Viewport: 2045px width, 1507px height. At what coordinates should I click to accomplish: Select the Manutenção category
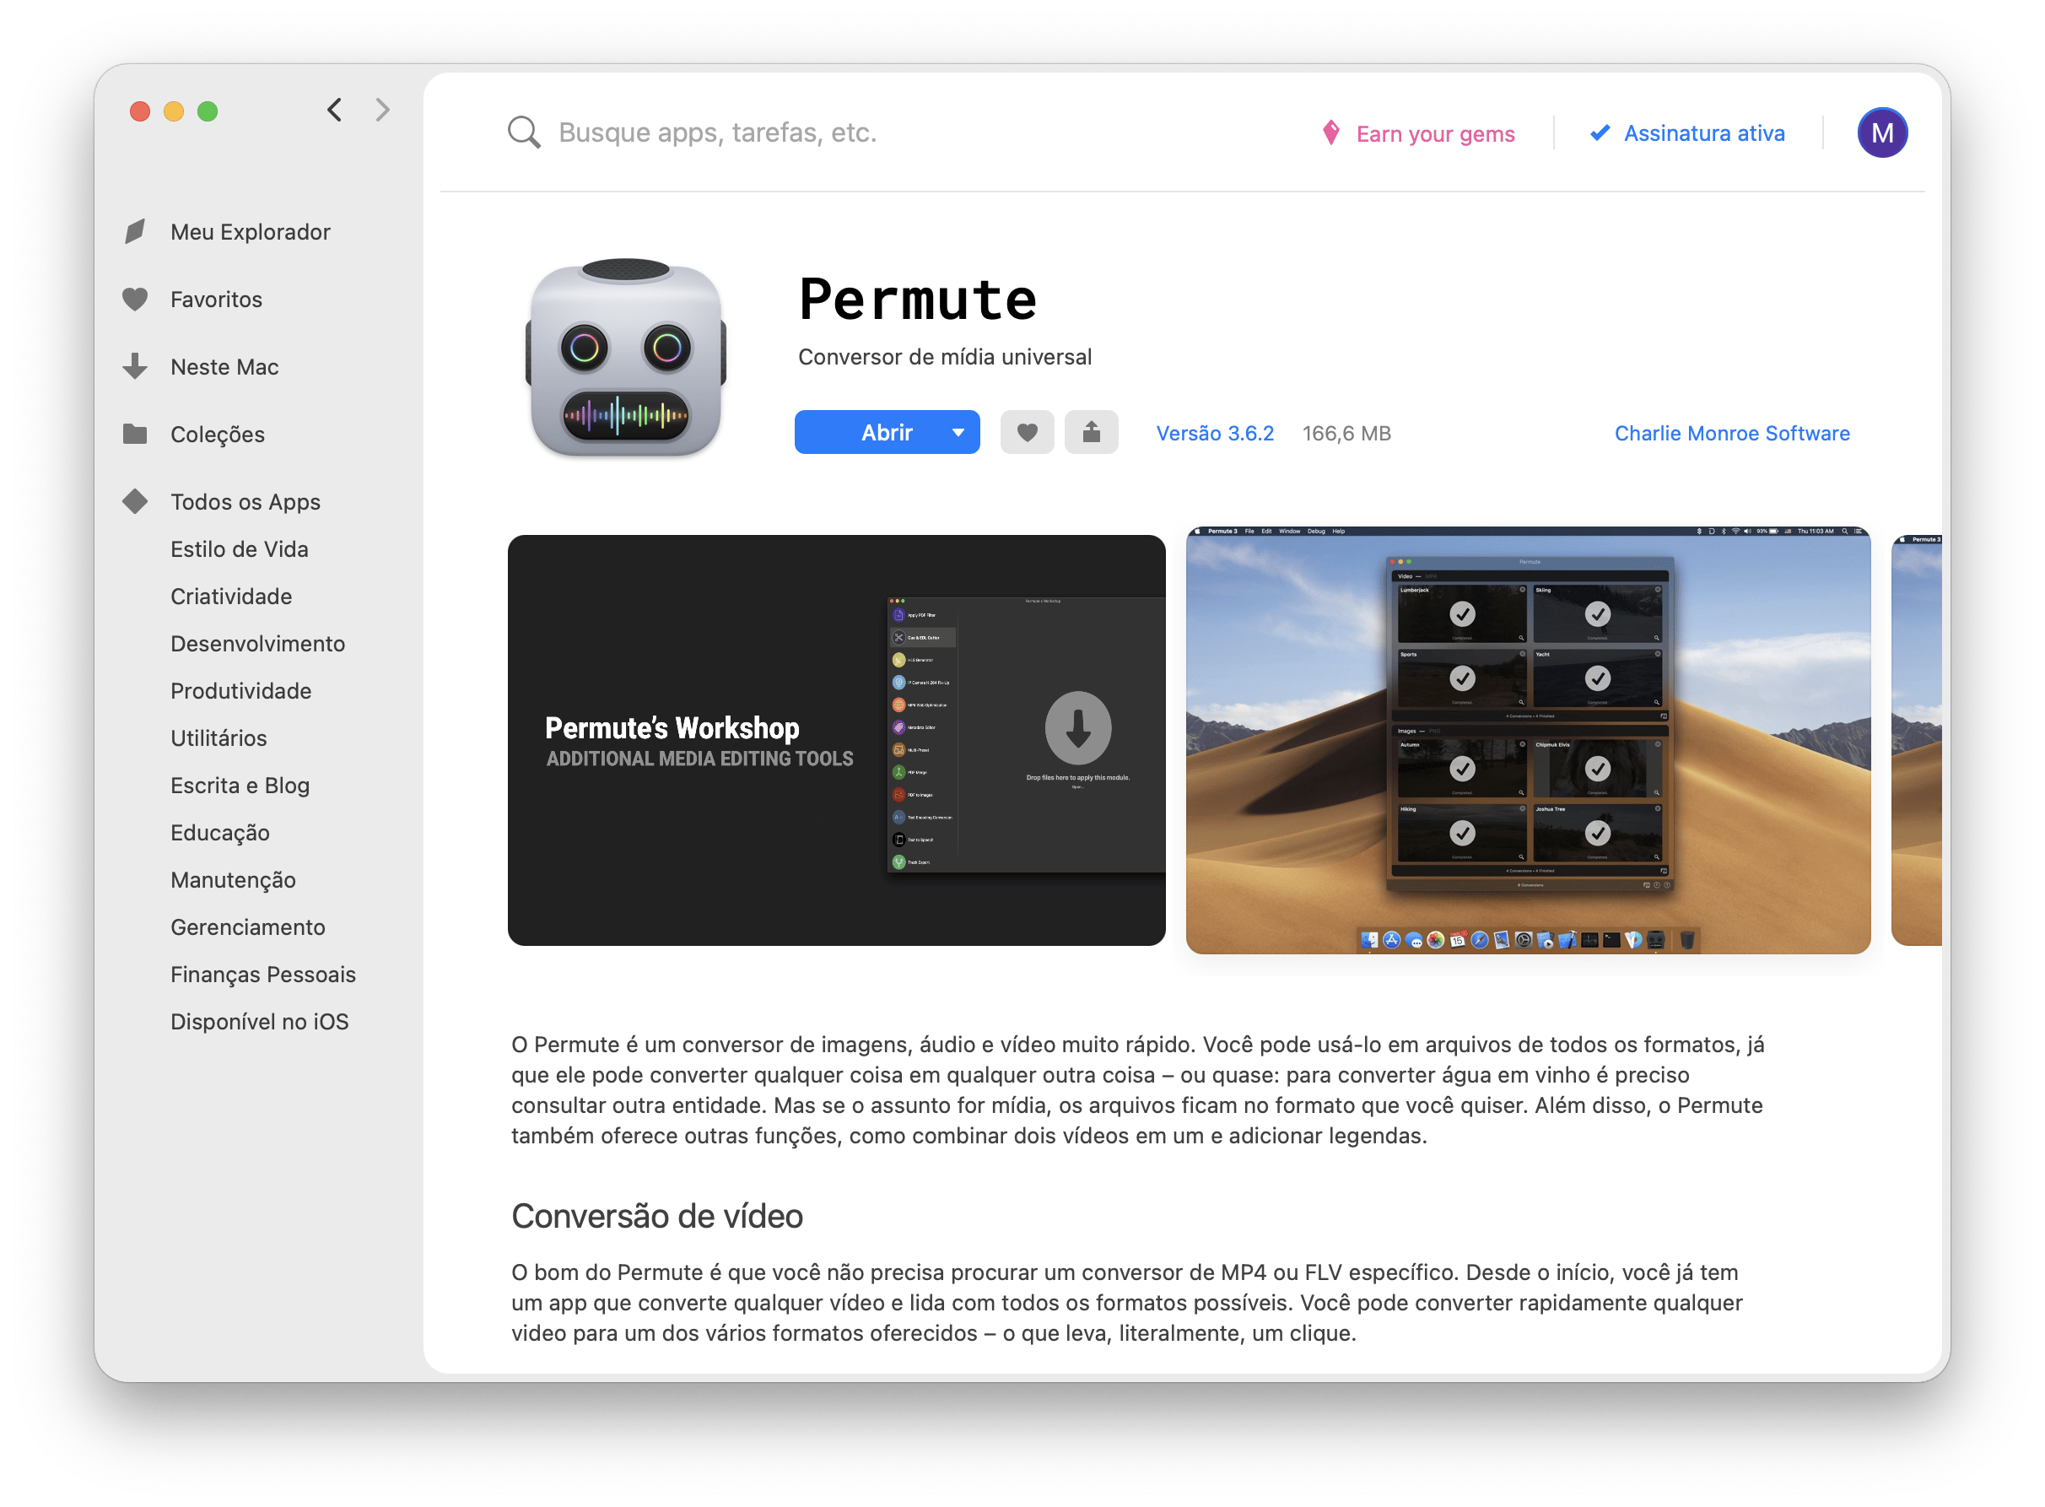pos(233,881)
